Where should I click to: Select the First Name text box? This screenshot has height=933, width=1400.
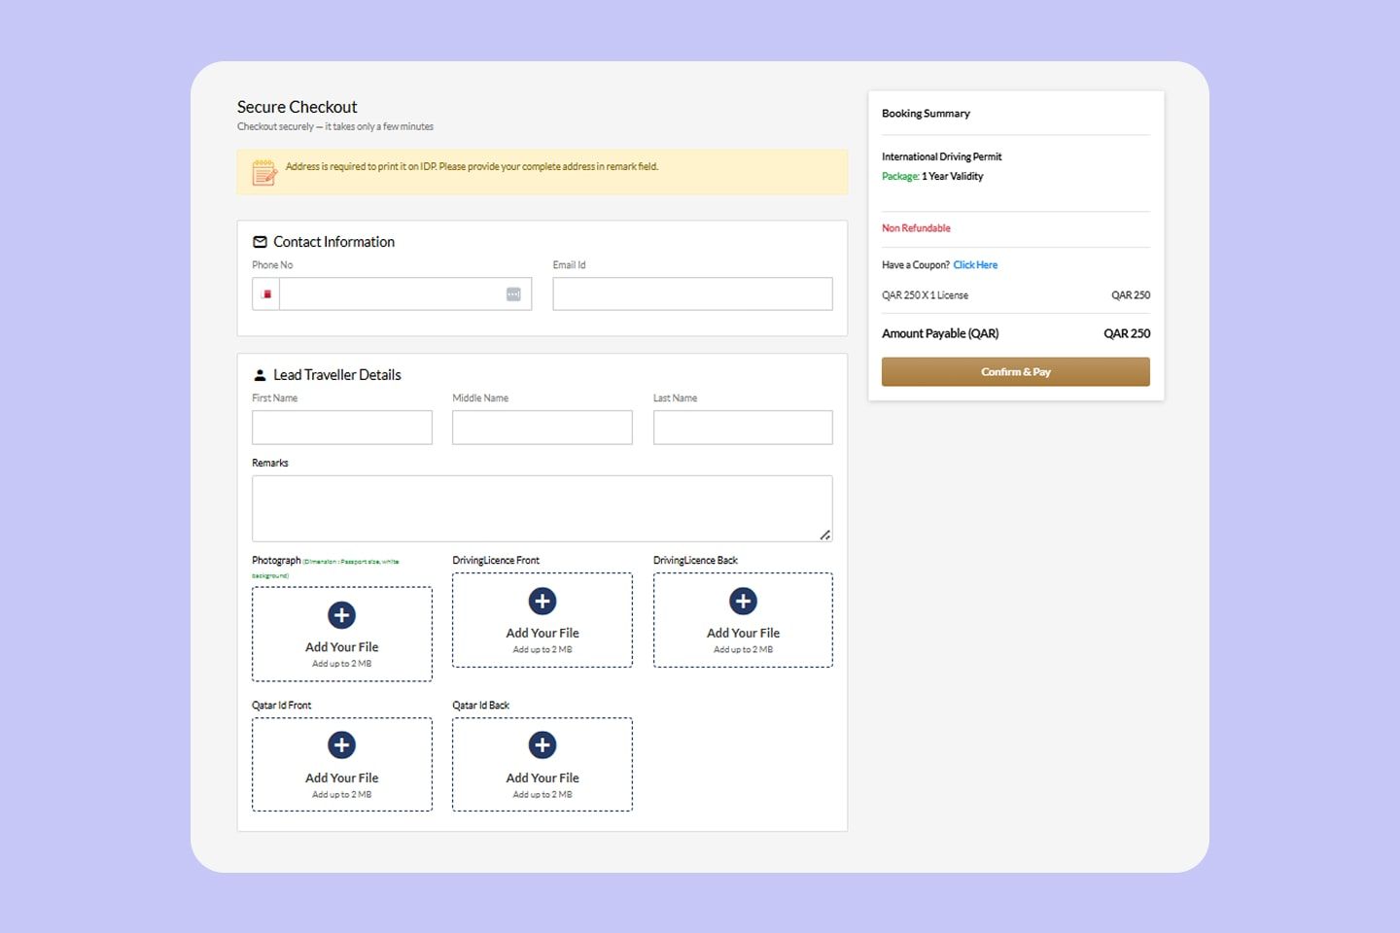pos(341,428)
